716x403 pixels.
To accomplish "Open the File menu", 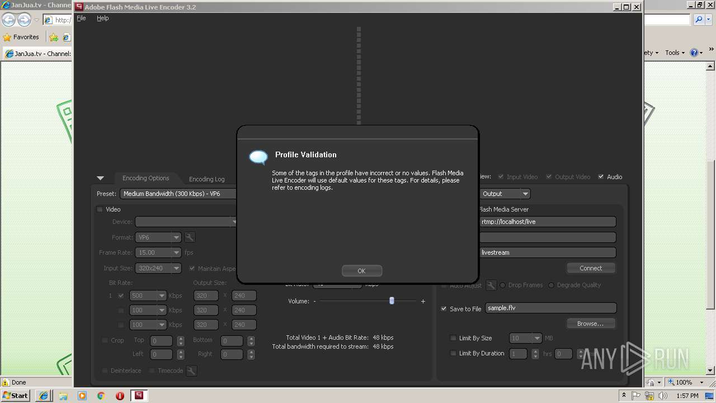I will pos(81,18).
